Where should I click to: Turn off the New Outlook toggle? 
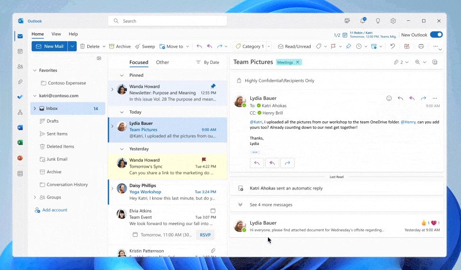(436, 35)
